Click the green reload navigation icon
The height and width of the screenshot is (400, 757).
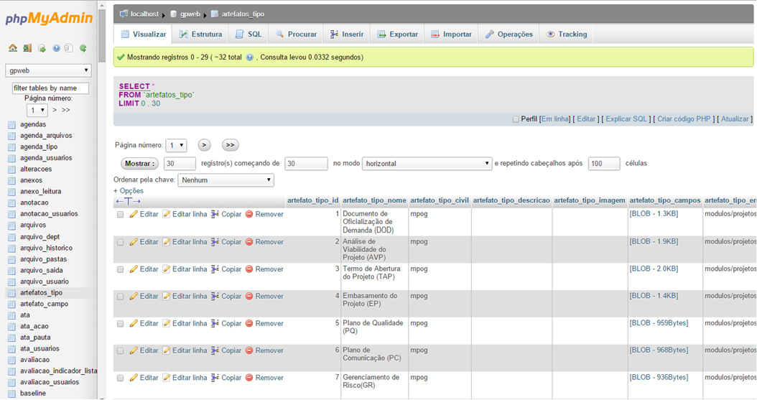pyautogui.click(x=83, y=48)
